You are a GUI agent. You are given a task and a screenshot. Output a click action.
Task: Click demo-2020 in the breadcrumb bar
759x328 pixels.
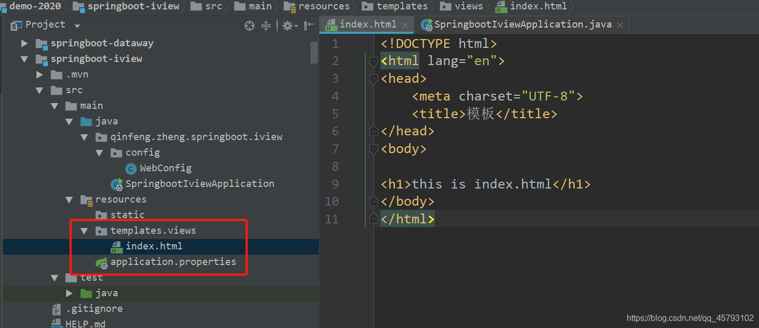[x=35, y=6]
